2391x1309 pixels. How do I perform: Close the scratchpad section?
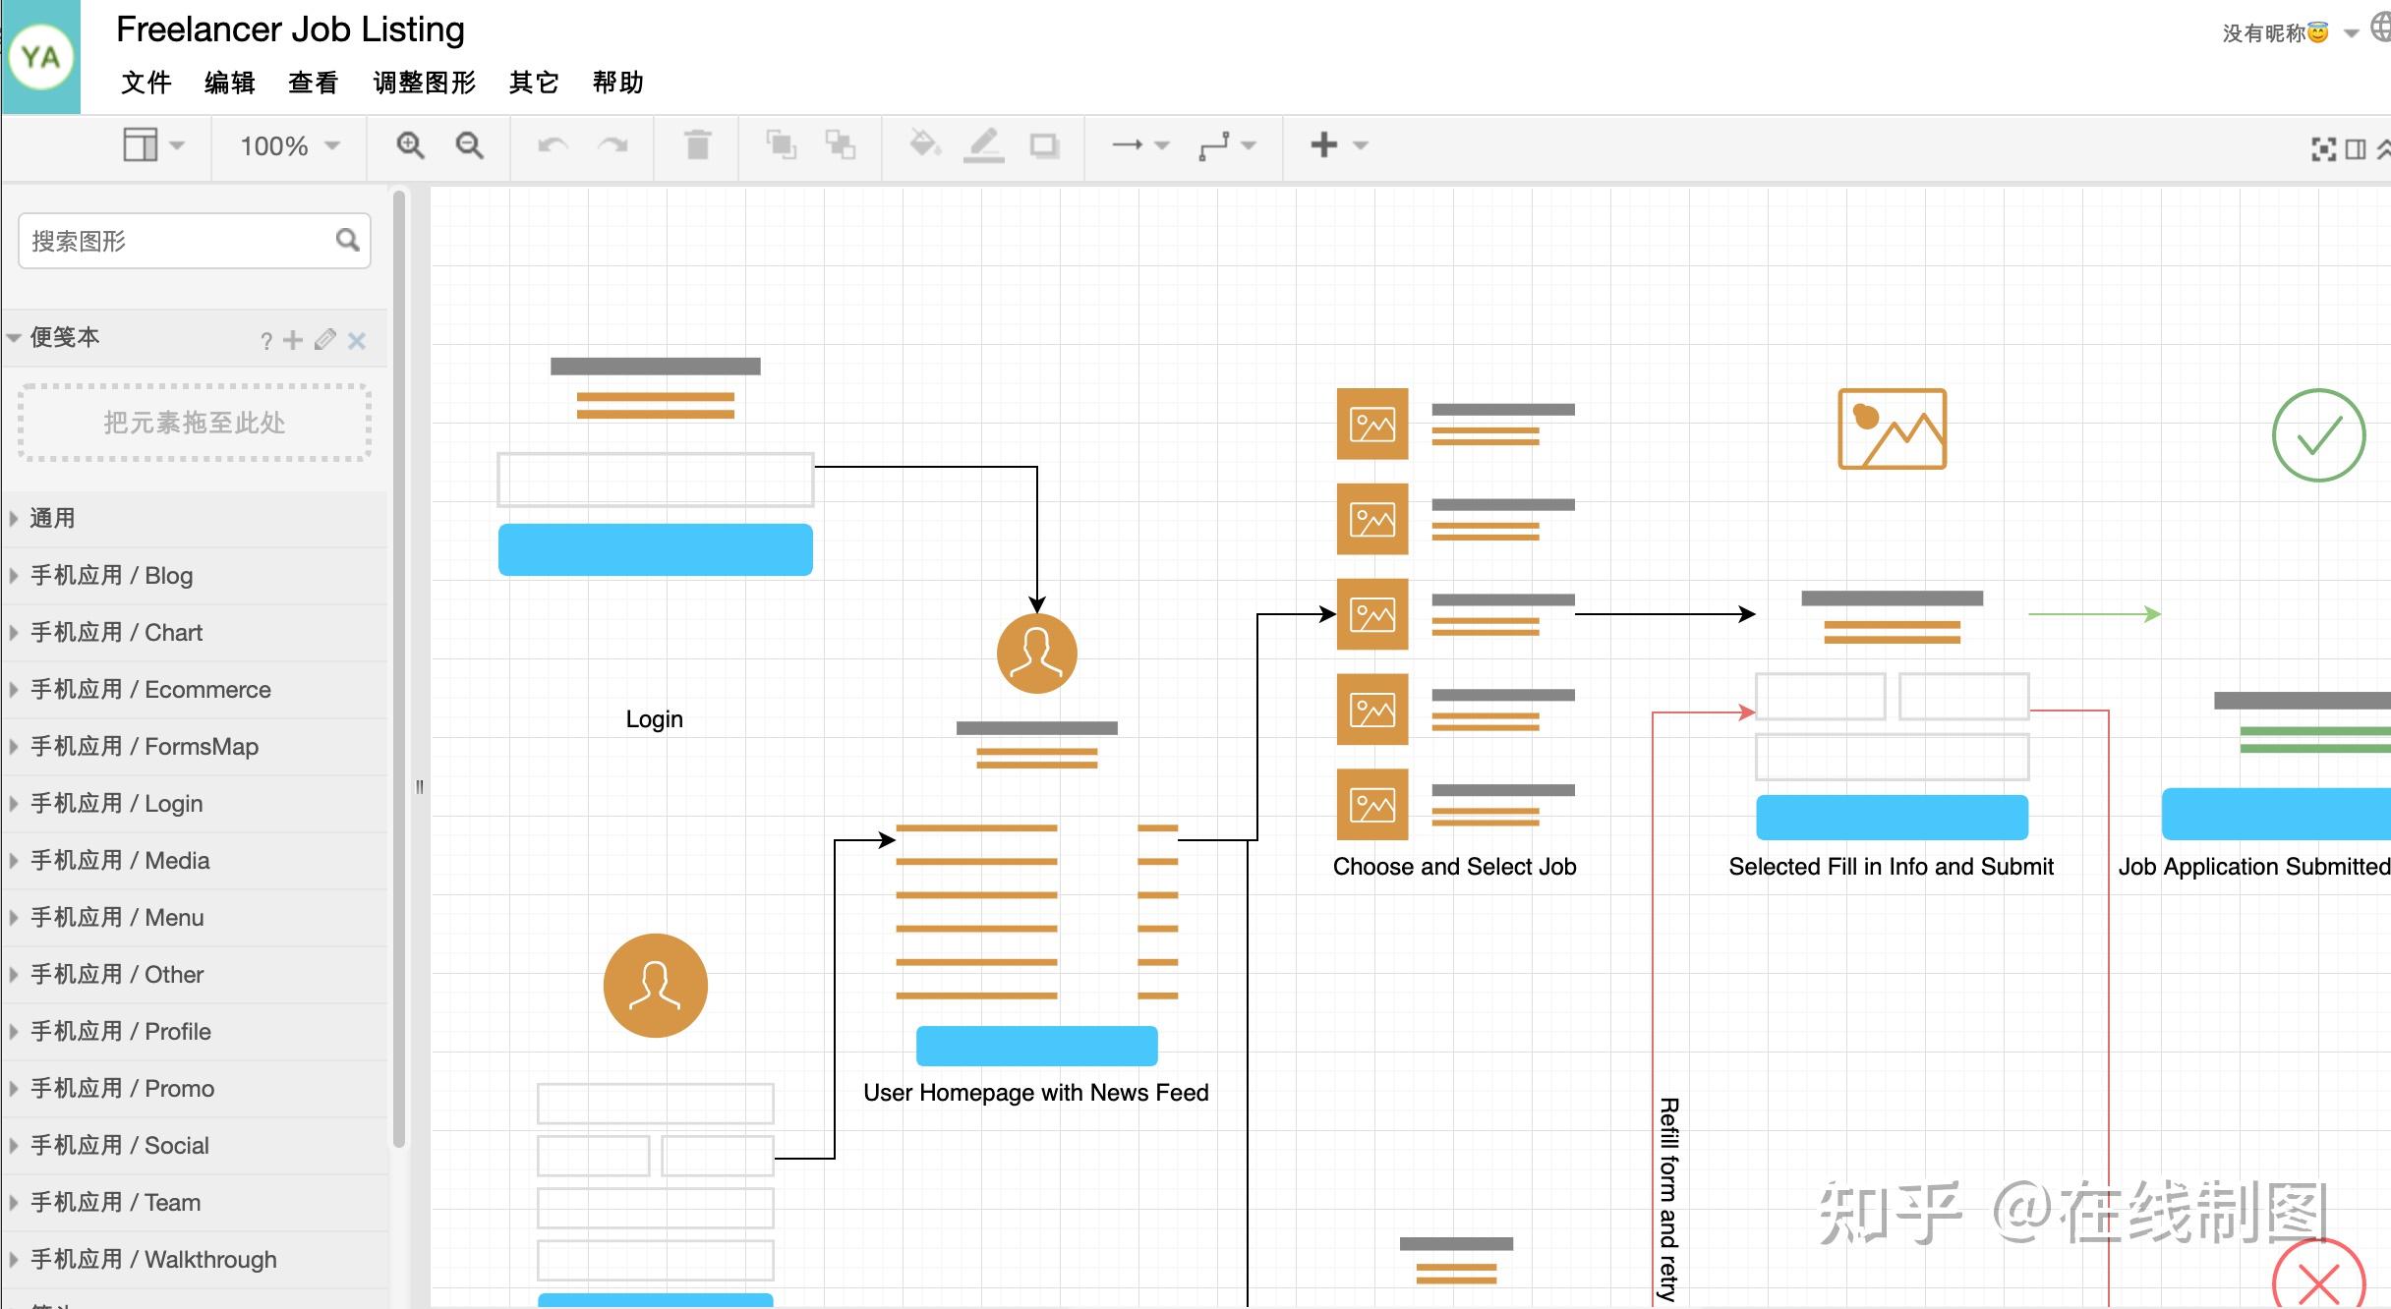(357, 341)
